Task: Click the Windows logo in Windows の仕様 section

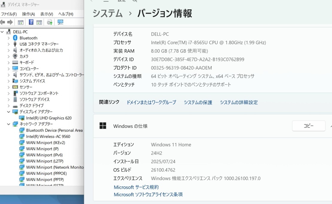Action: [103, 126]
